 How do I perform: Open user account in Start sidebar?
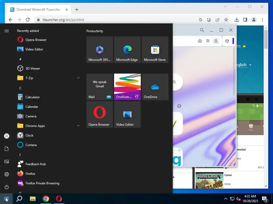7,136
